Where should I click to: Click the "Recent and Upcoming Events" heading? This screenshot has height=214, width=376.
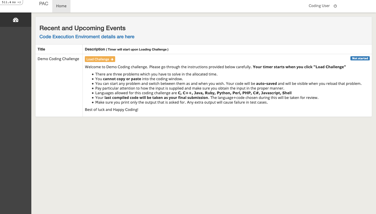pyautogui.click(x=82, y=28)
